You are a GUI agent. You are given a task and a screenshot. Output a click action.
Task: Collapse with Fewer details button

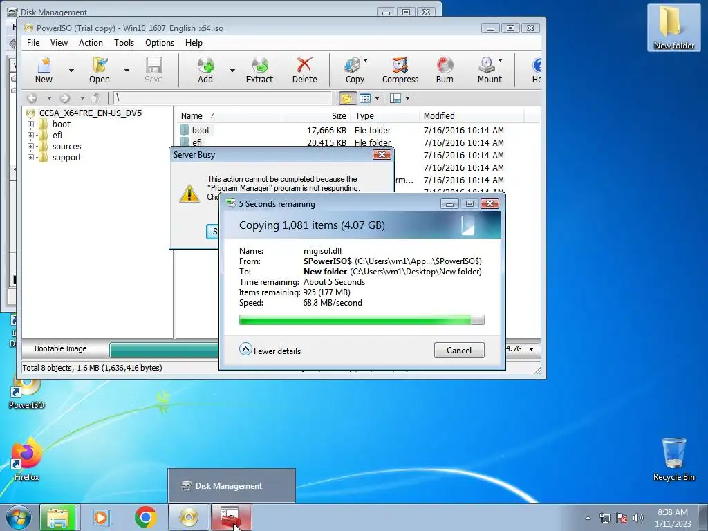click(x=270, y=351)
